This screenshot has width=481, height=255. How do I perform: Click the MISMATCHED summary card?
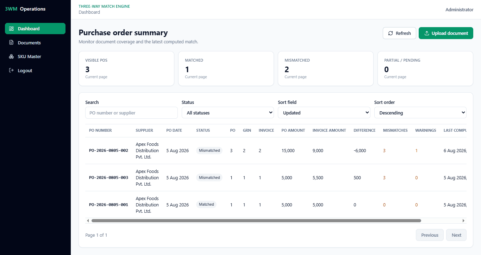point(326,69)
